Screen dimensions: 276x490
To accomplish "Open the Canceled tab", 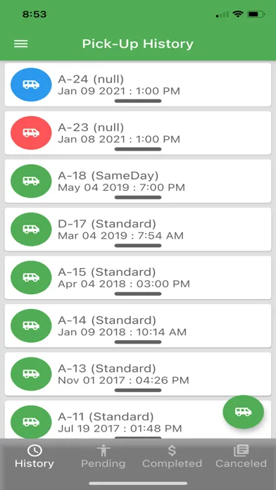I will [241, 457].
